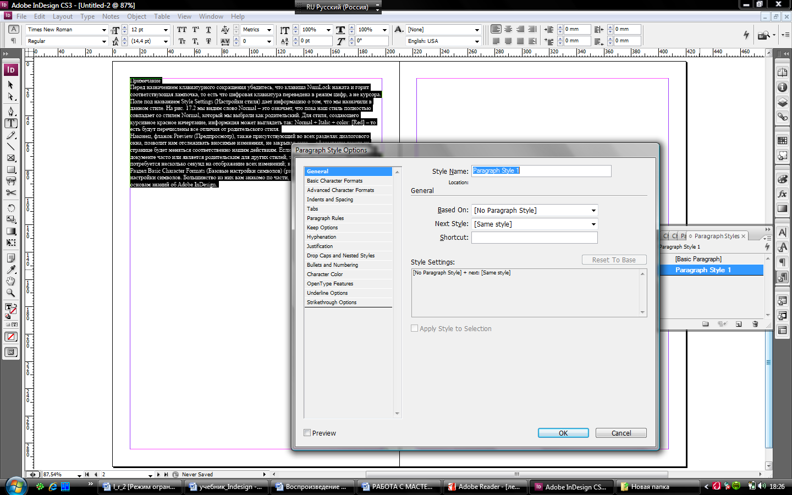Open Adobe Bridge from control bar
The width and height of the screenshot is (792, 495).
[x=763, y=35]
